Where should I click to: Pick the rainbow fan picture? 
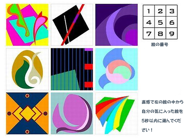[x=116, y=114]
